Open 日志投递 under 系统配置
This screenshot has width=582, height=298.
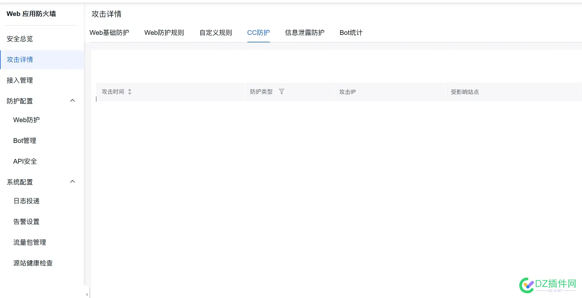[x=26, y=201]
